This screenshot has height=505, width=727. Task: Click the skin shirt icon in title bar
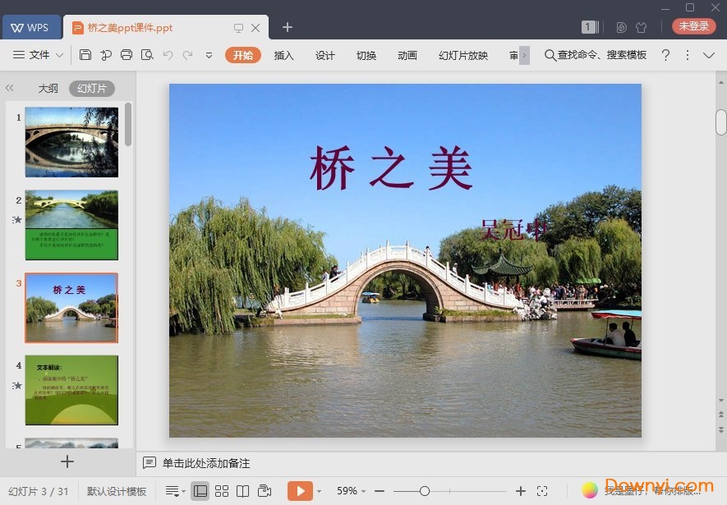(x=642, y=27)
